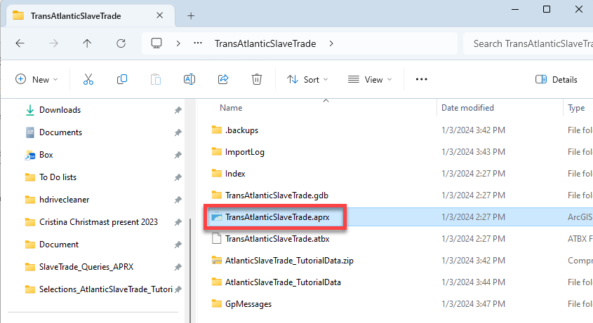Sort by the Date modified column header
This screenshot has height=323, width=593.
click(x=467, y=108)
